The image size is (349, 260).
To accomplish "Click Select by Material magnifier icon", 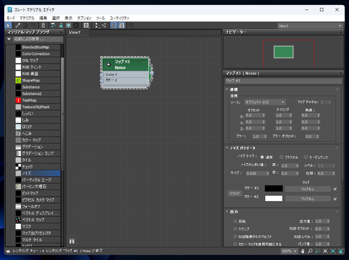I will coord(131,25).
